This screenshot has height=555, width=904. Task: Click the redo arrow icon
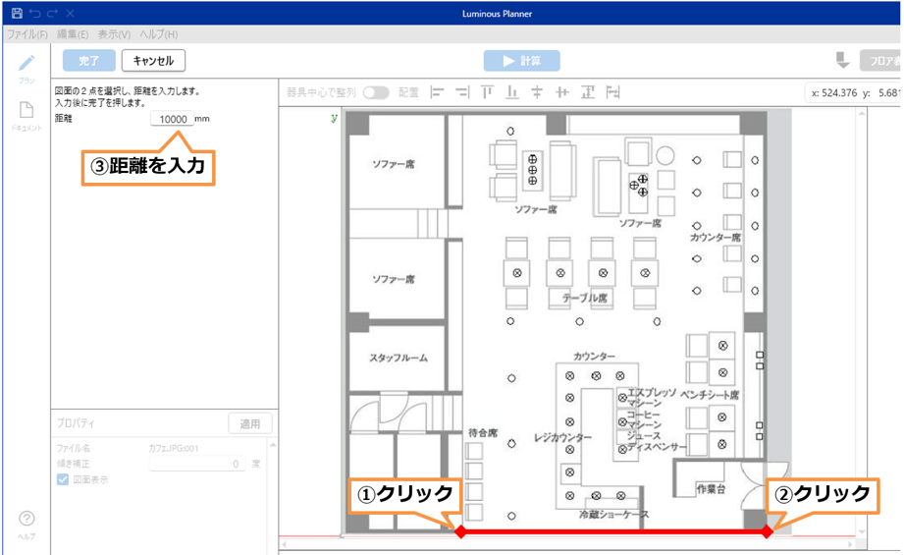click(x=51, y=14)
